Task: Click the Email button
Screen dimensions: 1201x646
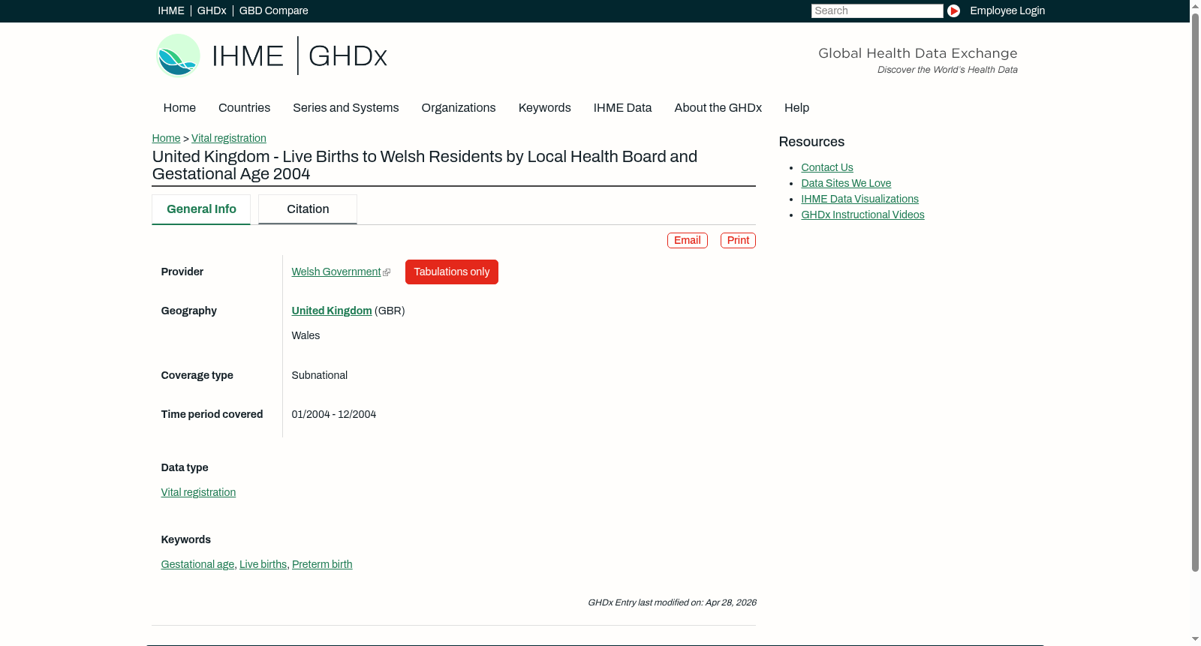Action: 688,240
